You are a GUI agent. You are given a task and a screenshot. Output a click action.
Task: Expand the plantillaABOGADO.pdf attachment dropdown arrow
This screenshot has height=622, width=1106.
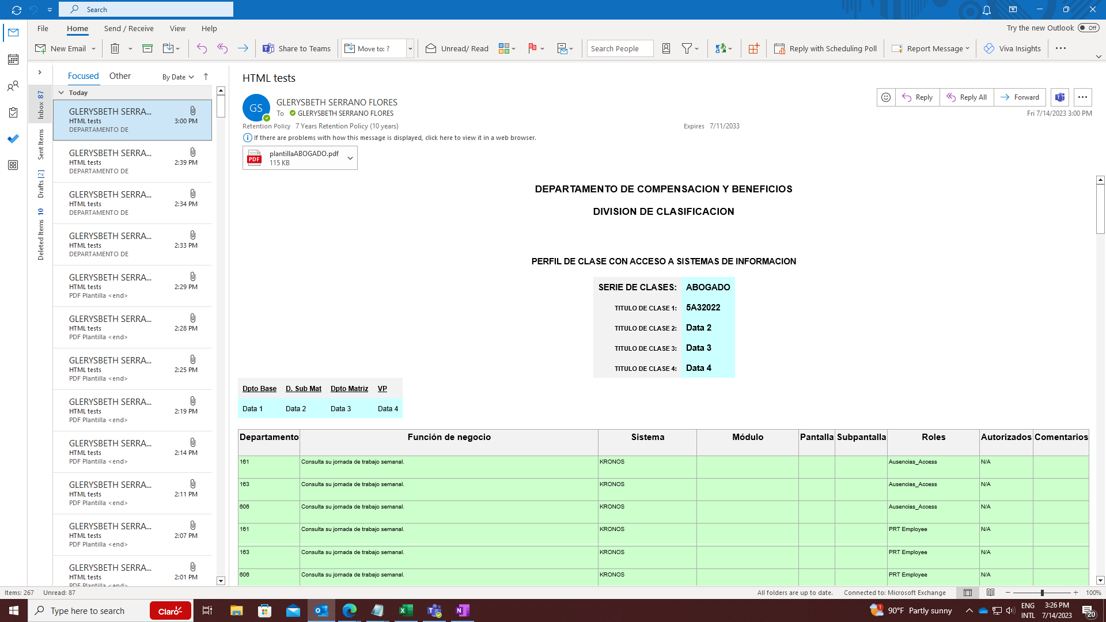coord(350,158)
